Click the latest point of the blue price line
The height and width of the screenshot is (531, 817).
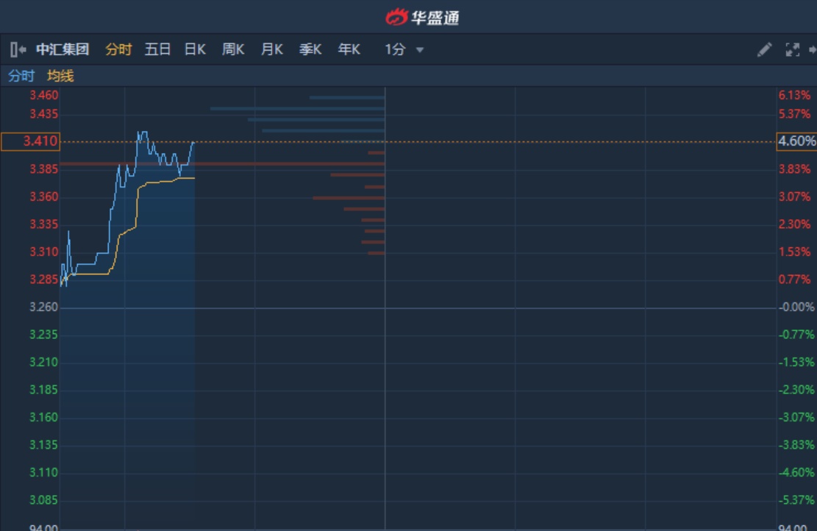[194, 142]
